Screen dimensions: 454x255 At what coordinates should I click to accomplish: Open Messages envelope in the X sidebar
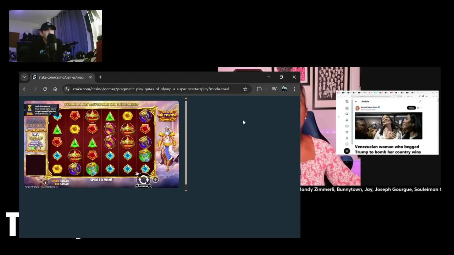click(x=347, y=126)
